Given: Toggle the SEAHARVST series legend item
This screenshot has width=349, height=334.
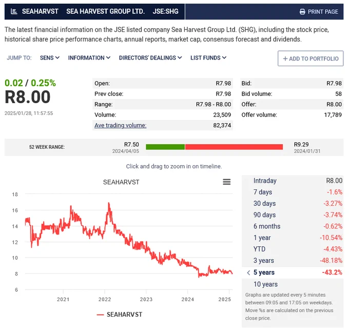Looking at the screenshot, I should click(120, 315).
